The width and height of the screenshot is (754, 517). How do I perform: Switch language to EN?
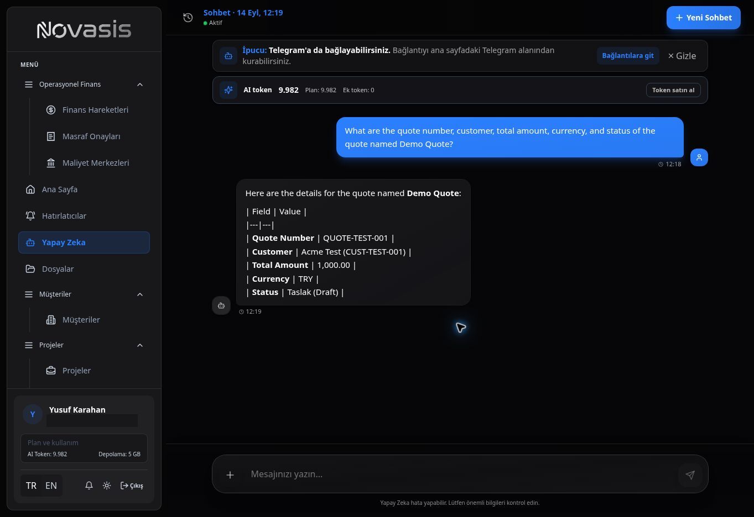(51, 486)
